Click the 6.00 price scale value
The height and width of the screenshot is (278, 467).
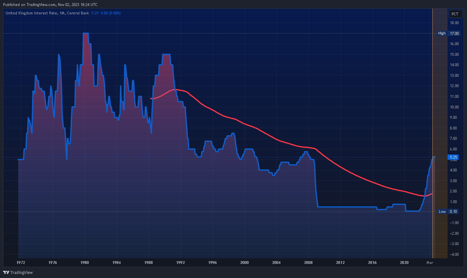[453, 149]
